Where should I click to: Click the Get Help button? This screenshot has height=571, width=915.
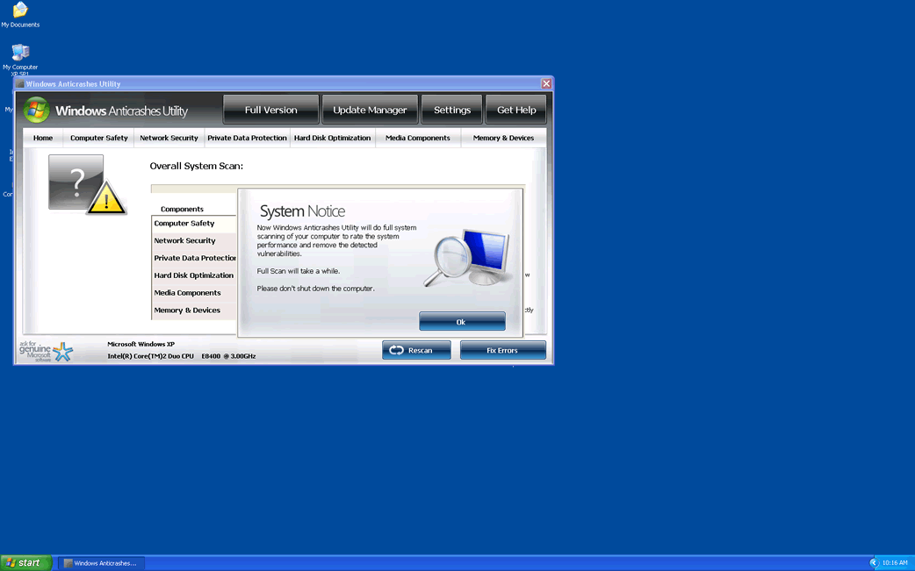coord(516,110)
